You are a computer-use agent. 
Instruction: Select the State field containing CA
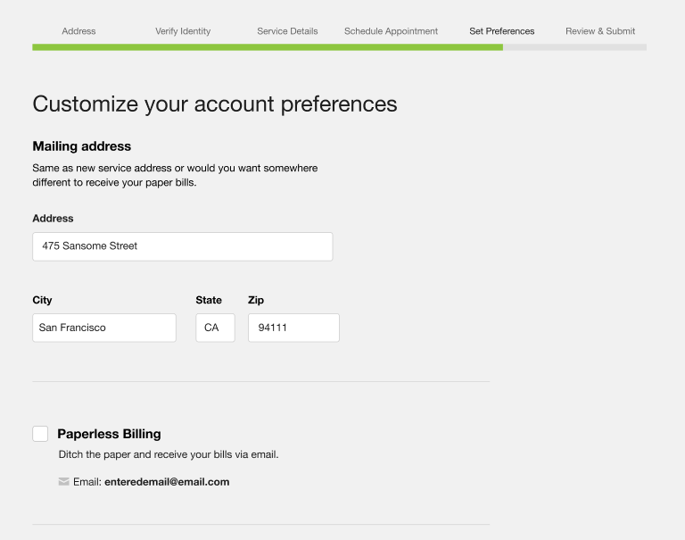(x=215, y=328)
